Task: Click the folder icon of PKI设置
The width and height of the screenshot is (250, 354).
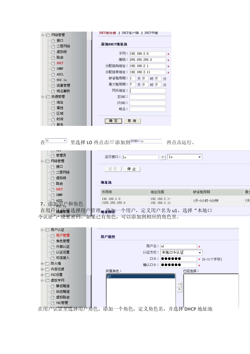Action: click(x=47, y=275)
